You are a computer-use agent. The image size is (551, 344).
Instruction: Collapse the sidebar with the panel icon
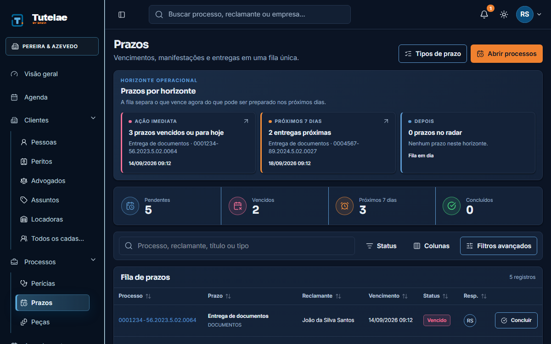pyautogui.click(x=122, y=15)
